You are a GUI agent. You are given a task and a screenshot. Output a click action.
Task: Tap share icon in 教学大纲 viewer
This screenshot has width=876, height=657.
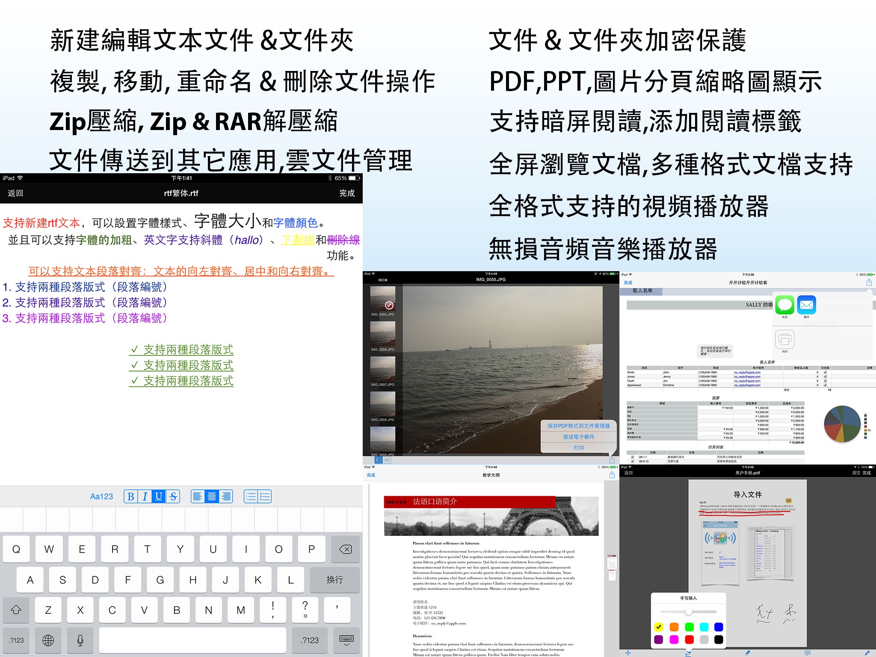tap(612, 475)
